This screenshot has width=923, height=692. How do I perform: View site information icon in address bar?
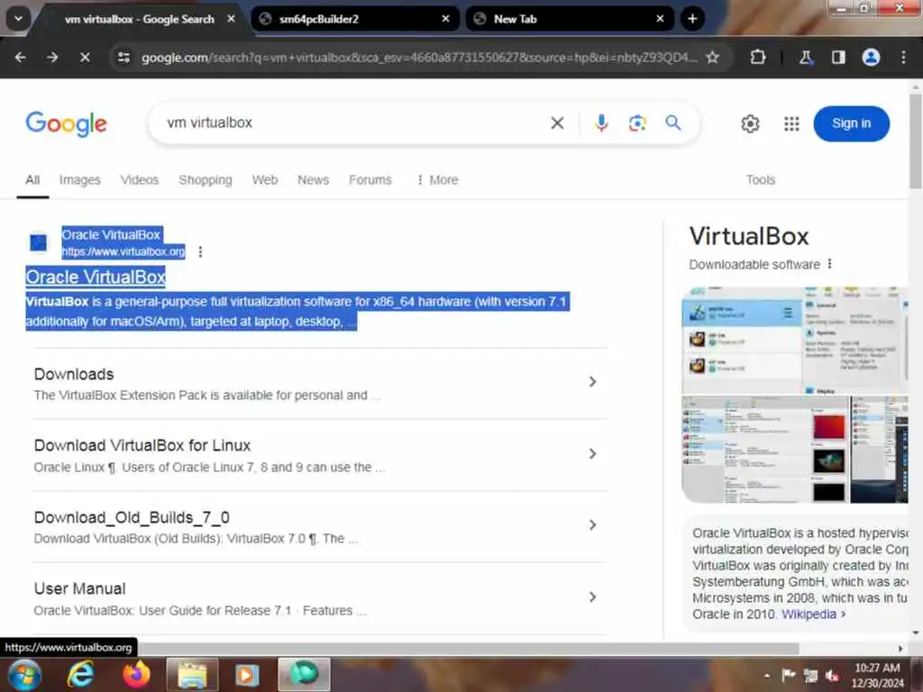coord(123,57)
